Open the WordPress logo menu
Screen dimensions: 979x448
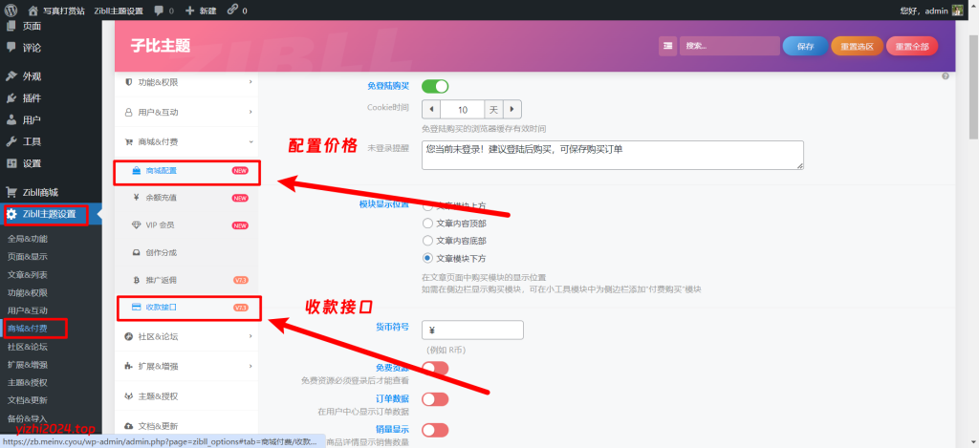click(11, 10)
